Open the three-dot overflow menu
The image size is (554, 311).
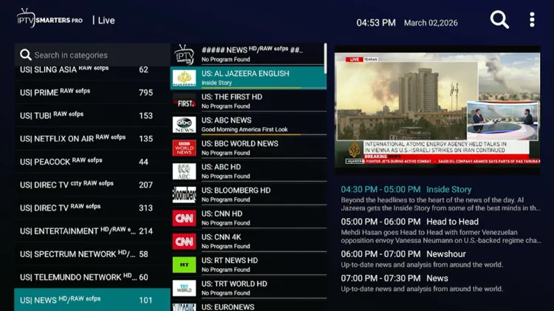click(532, 20)
